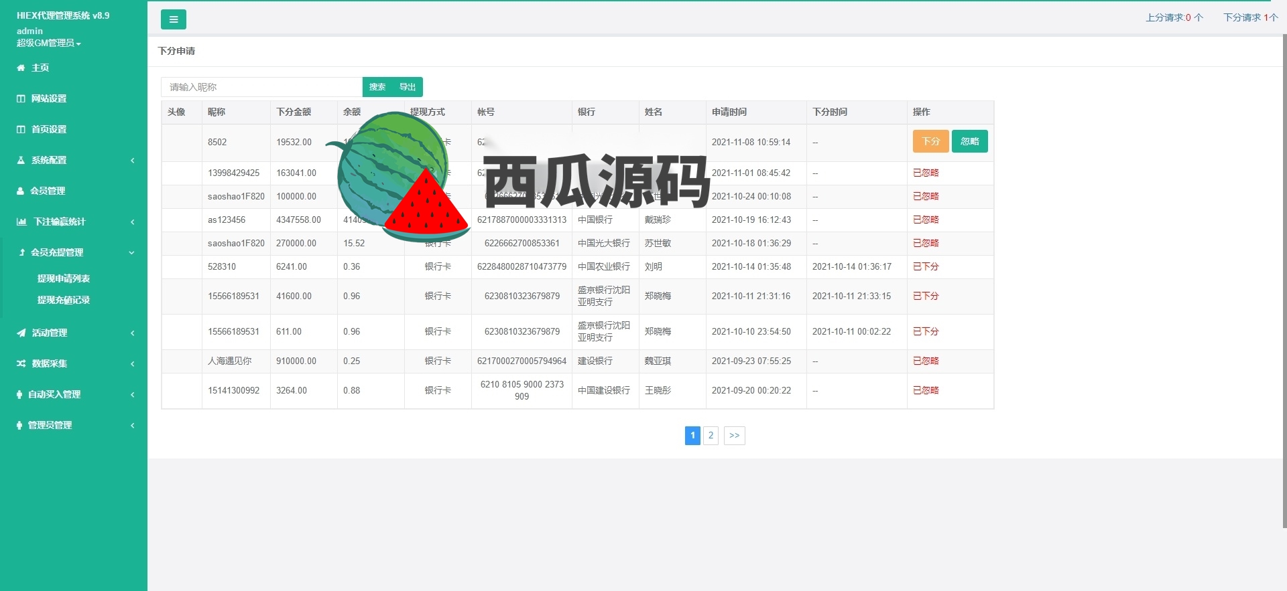Click the hamburger menu toggle button
The image size is (1287, 591).
pos(174,19)
